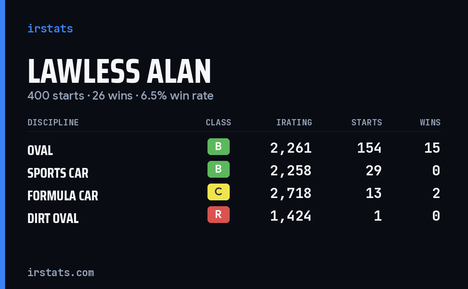Open the irstats.com footer link

(x=60, y=273)
